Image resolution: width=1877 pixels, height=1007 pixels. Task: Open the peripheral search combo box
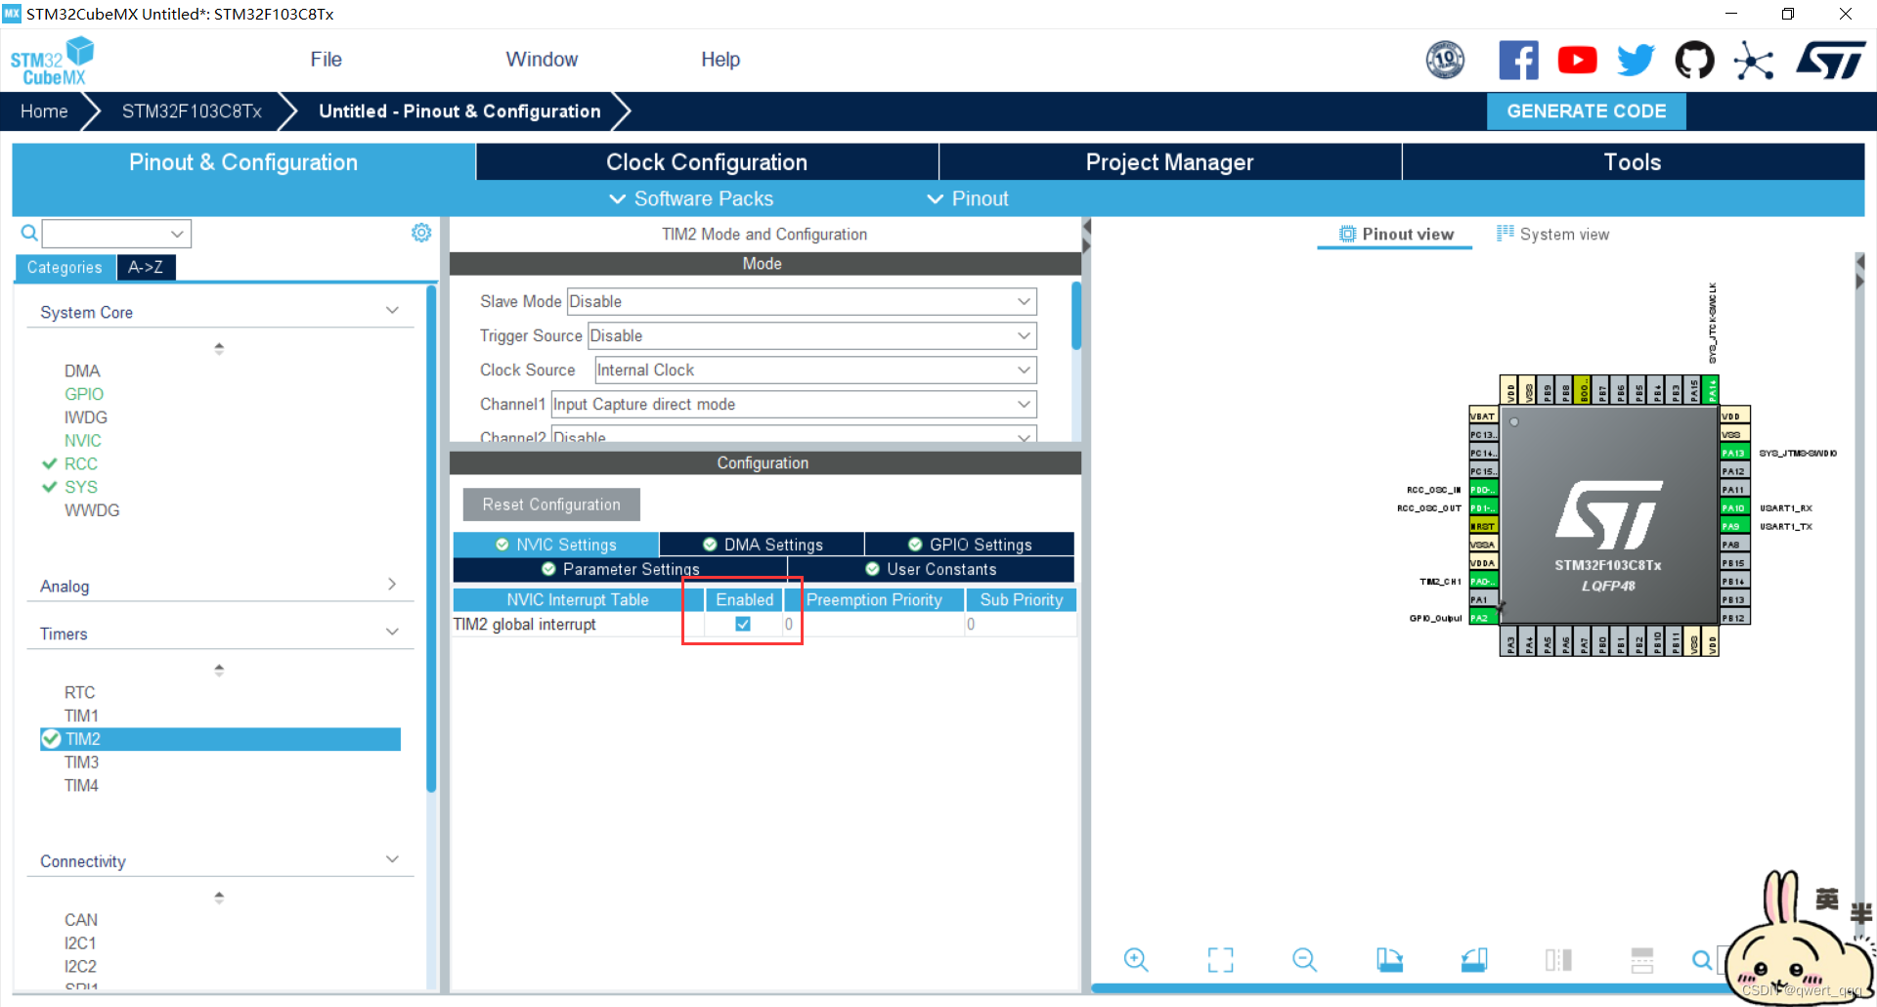(x=116, y=234)
